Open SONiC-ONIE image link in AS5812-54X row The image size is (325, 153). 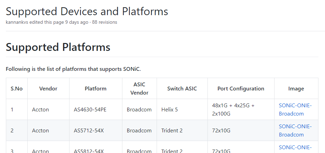tap(295, 147)
